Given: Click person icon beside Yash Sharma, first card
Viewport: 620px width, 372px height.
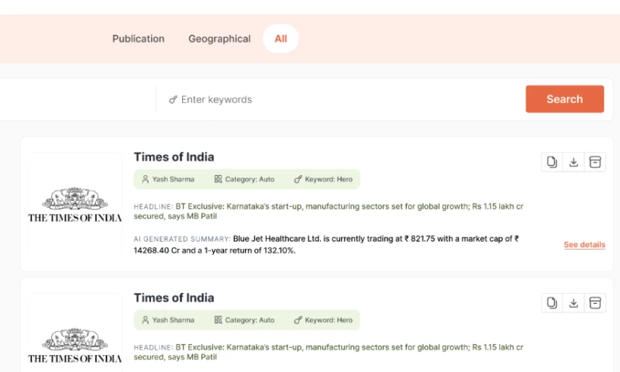Looking at the screenshot, I should [x=145, y=179].
